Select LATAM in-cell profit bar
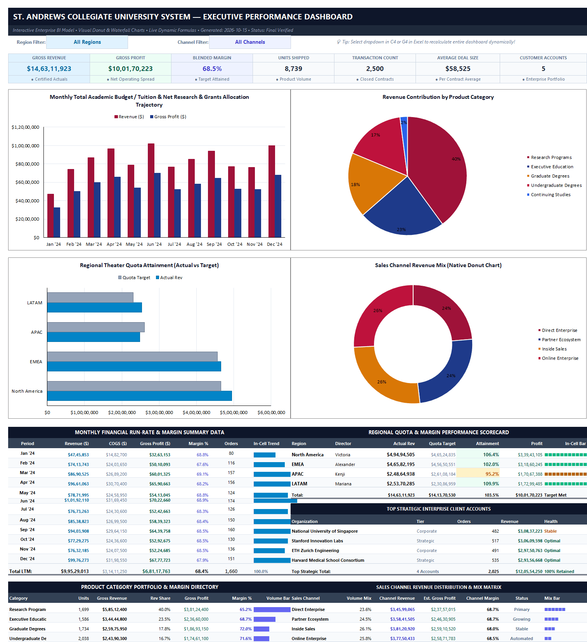The height and width of the screenshot is (642, 587). pos(566,484)
